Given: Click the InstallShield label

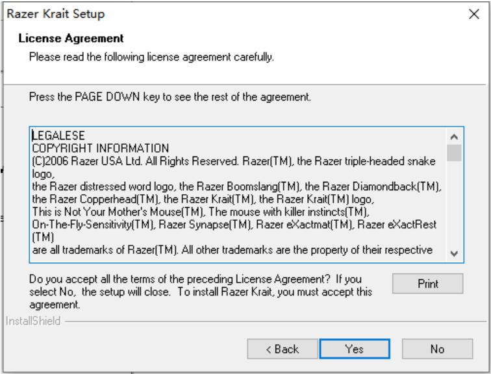Looking at the screenshot, I should click(32, 321).
